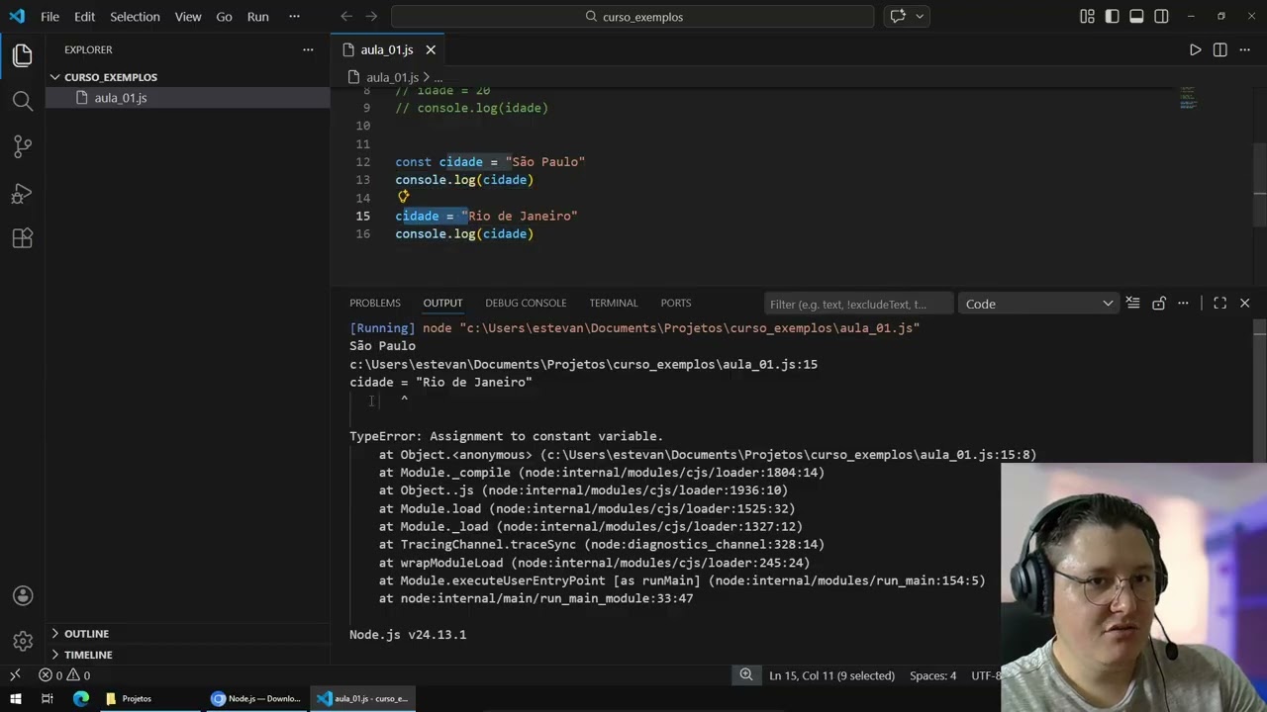Go back with navigation arrow
The width and height of the screenshot is (1267, 712).
click(x=346, y=16)
